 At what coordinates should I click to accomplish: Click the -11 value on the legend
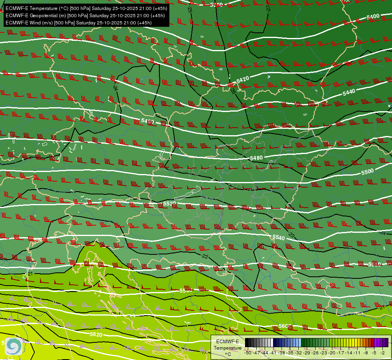coord(357,353)
